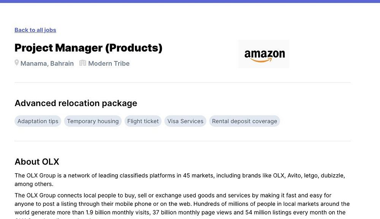Viewport: 380px width, 219px height.
Task: Click the divider line below the job location
Action: [x=182, y=82]
